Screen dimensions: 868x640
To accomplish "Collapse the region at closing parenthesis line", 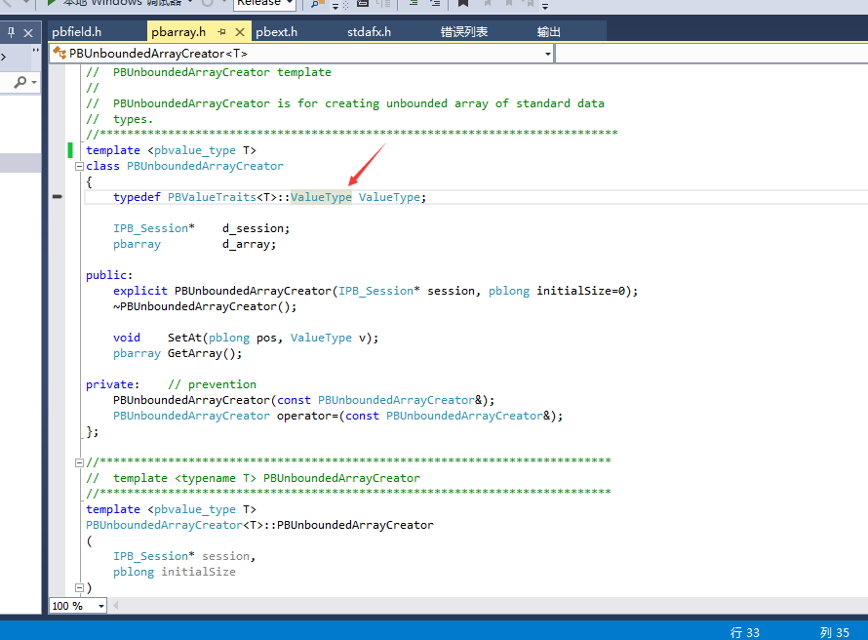I will [x=79, y=587].
